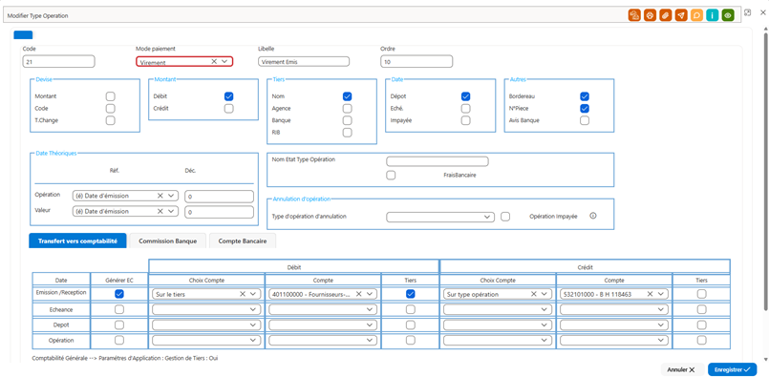Viewport: 769px width, 377px height.
Task: Uncheck the Bordereau checkbox in Autres
Action: coord(585,96)
